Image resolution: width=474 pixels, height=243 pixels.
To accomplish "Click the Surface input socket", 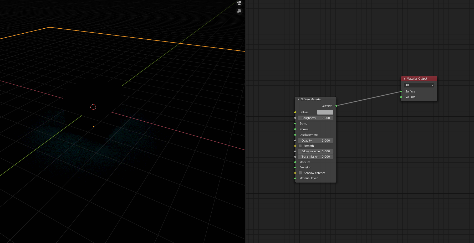I will (x=401, y=91).
